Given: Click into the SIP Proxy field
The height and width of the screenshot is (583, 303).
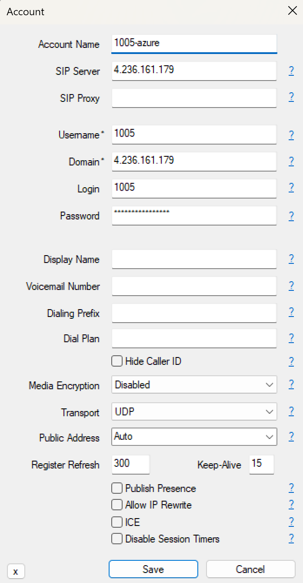Looking at the screenshot, I should click(194, 98).
